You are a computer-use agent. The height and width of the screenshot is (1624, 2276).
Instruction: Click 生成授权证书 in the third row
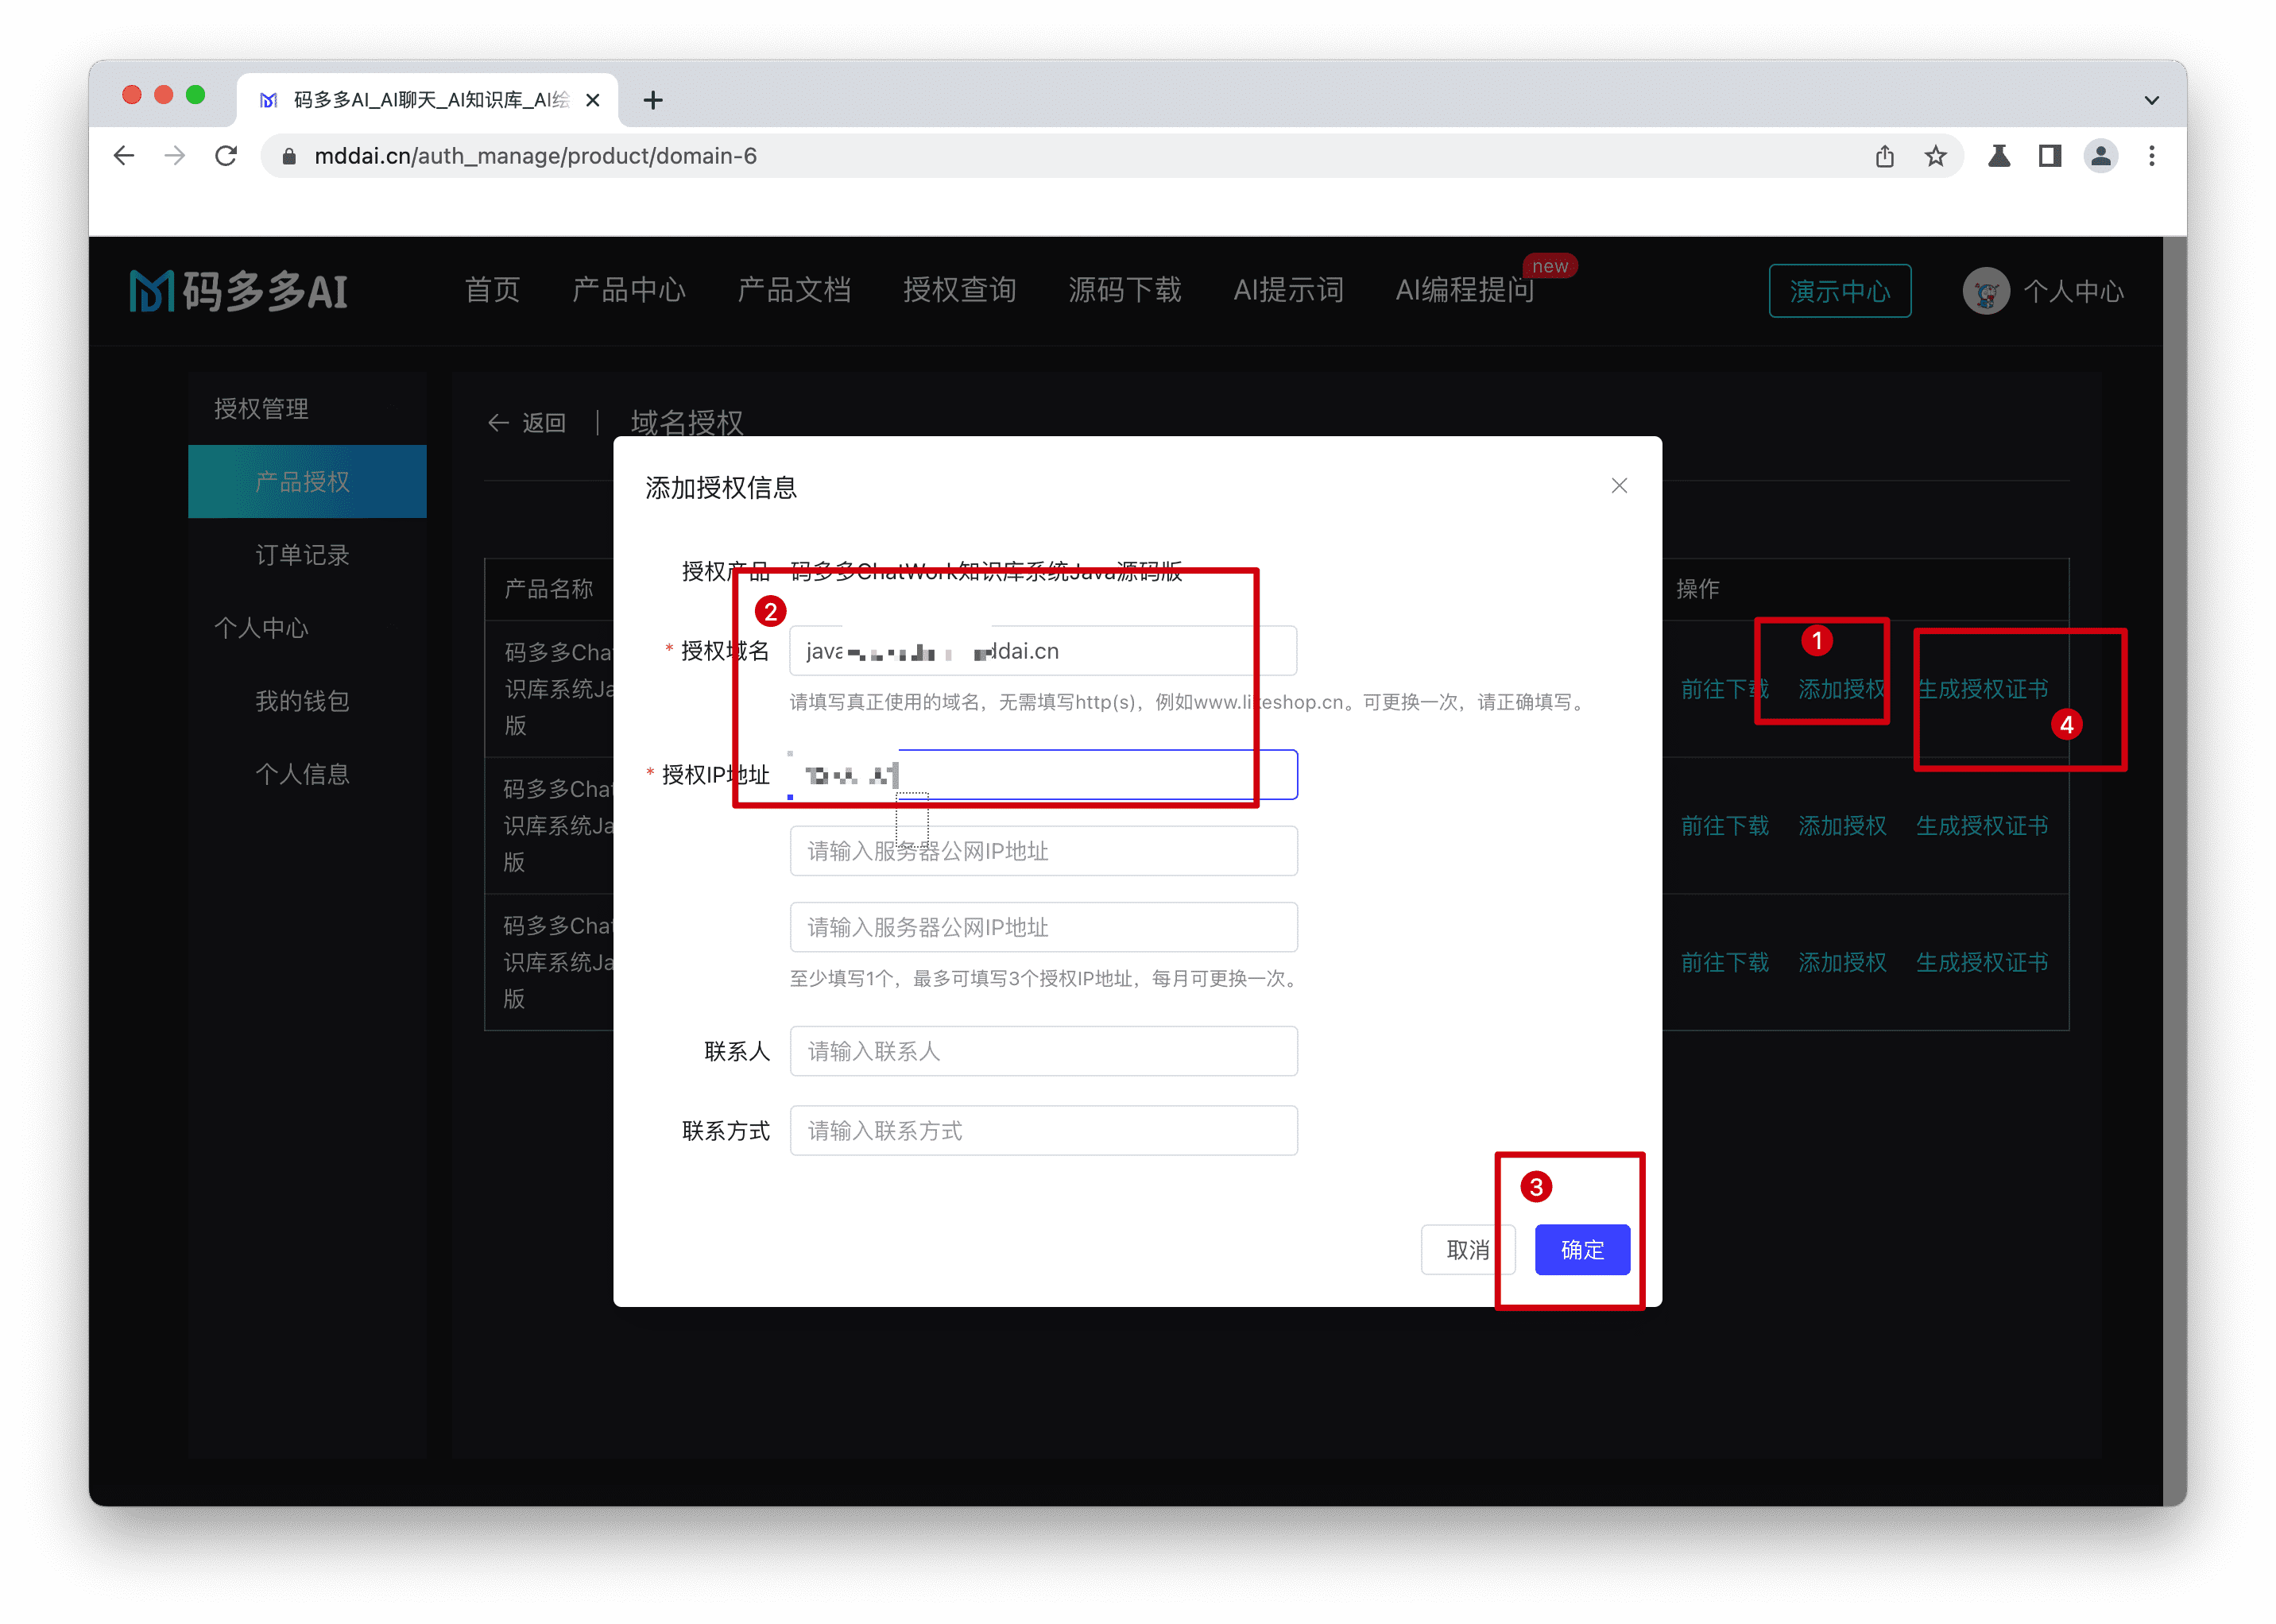[x=1982, y=962]
